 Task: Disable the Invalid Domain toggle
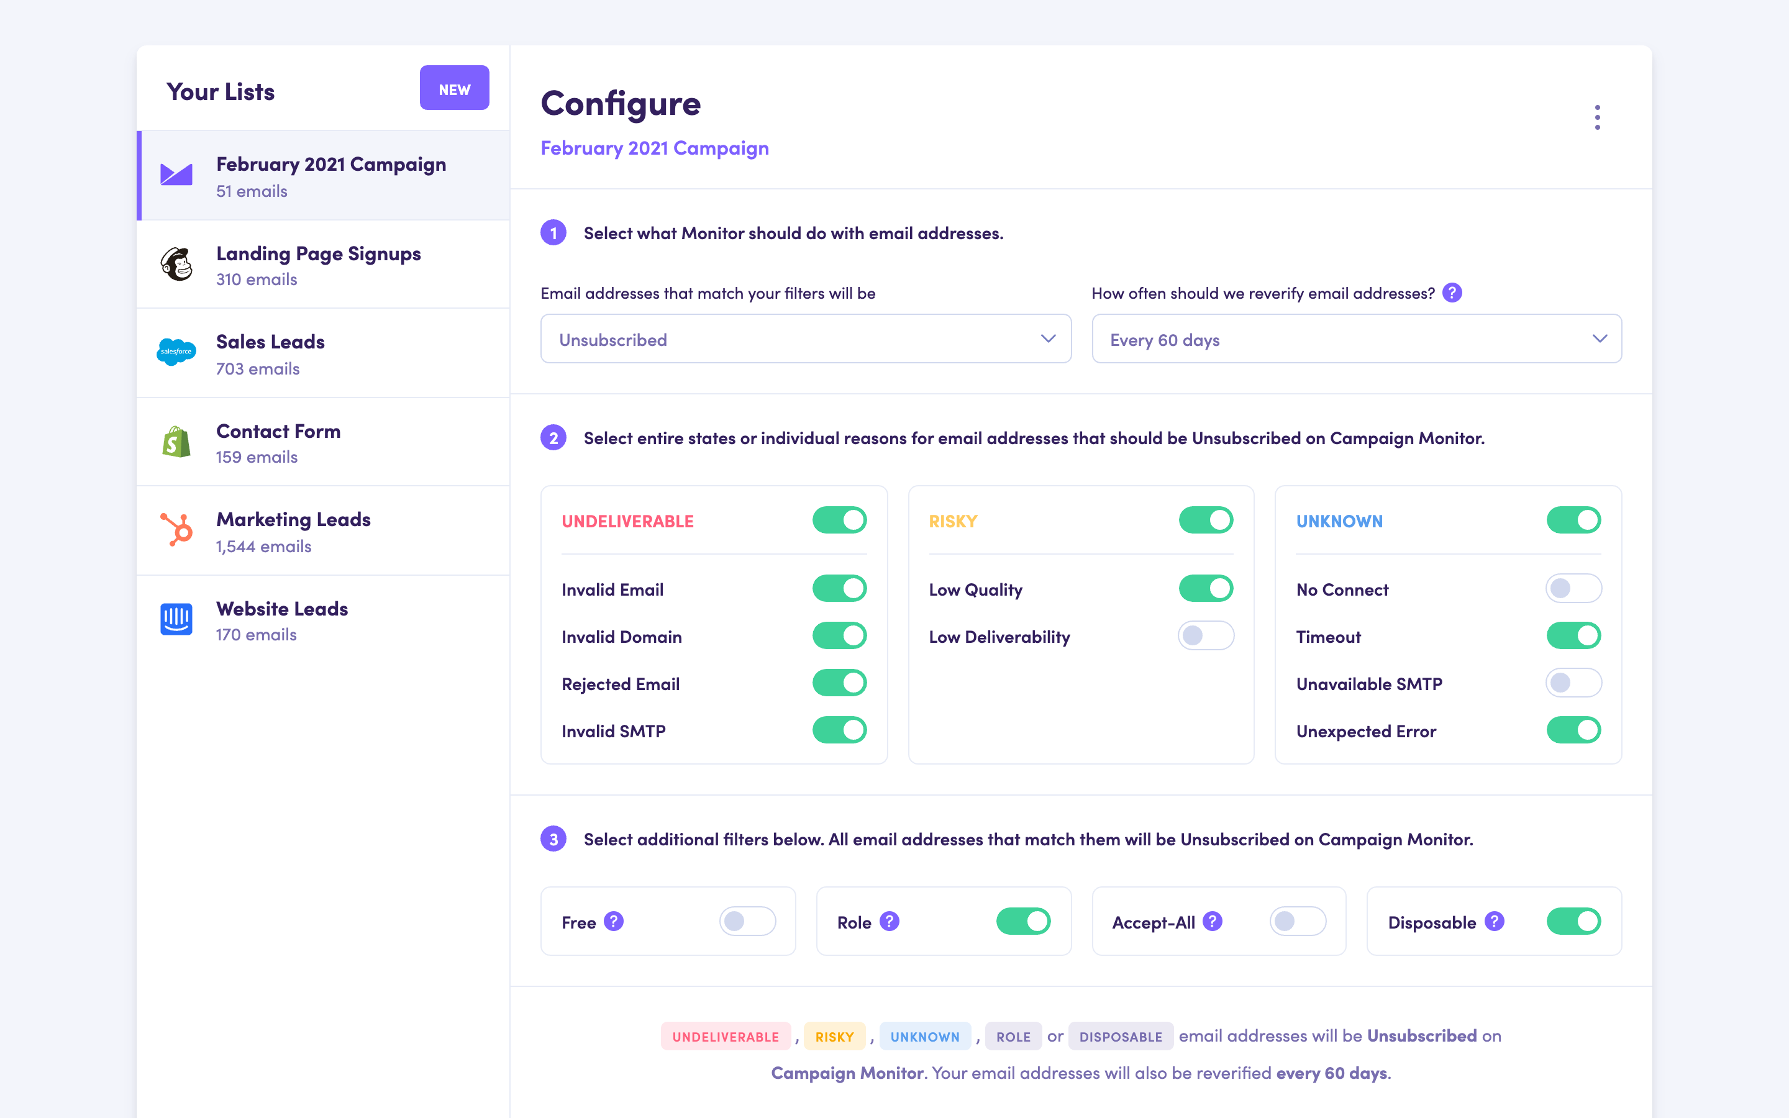839,636
